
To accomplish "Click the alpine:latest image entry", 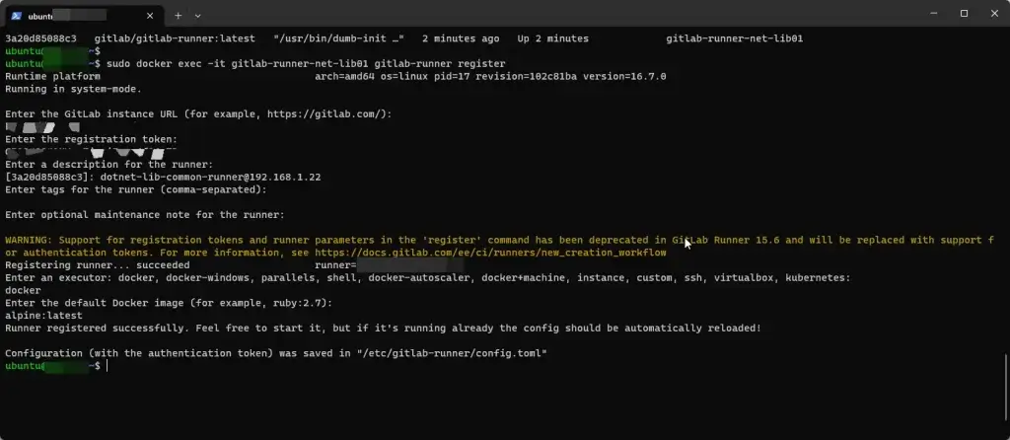I will [x=43, y=316].
